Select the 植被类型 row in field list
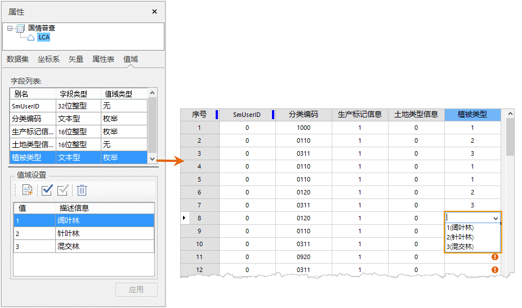Image resolution: width=522 pixels, height=308 pixels. [79, 157]
